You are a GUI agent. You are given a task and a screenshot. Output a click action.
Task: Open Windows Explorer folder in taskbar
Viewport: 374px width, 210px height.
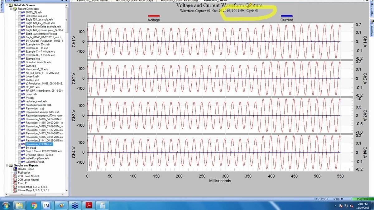[x=20, y=205]
